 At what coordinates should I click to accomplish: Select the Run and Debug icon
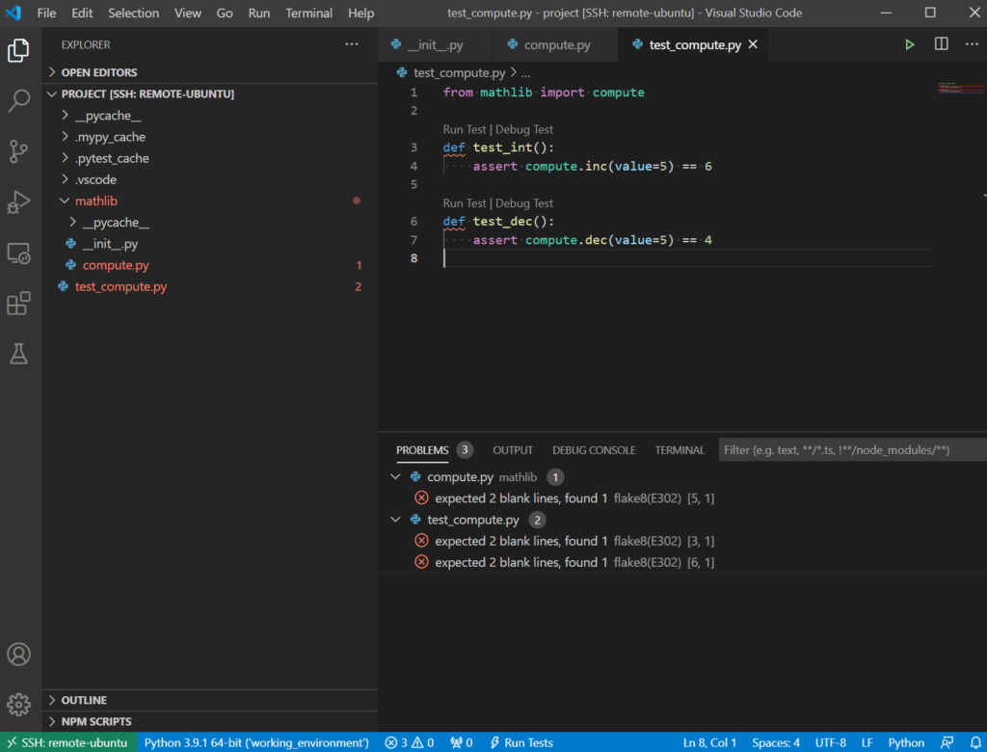(x=19, y=202)
